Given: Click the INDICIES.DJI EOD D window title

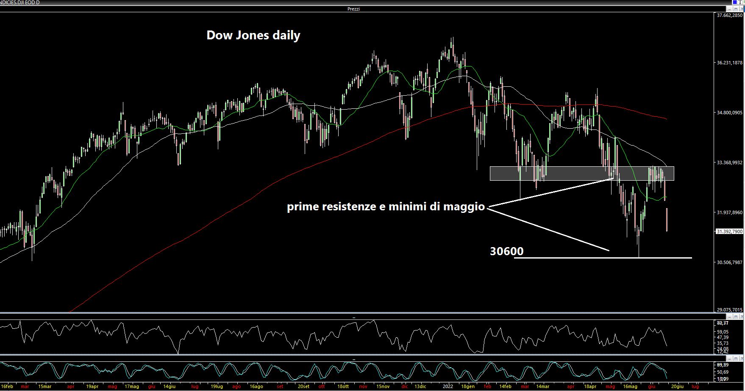Looking at the screenshot, I should click(x=19, y=2).
